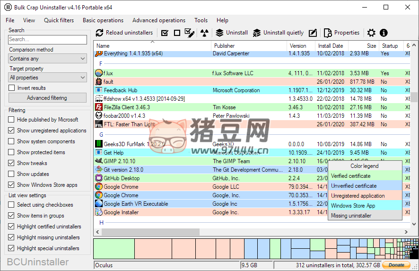Screen dimensions: 419x271
Task: Click the Advanced filtering button
Action: click(47, 98)
